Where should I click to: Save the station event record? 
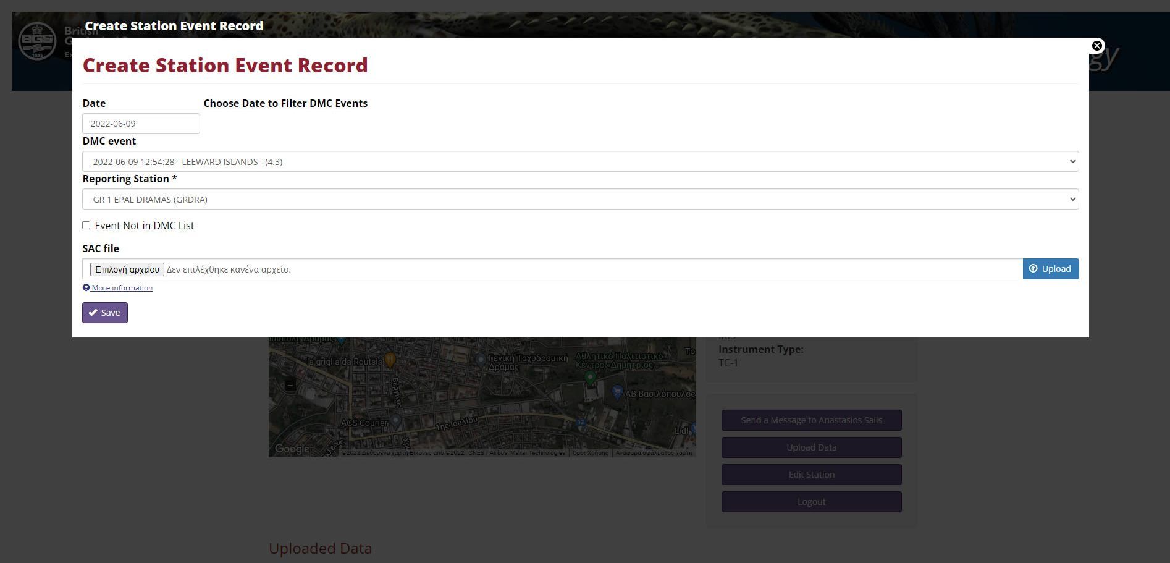click(105, 313)
